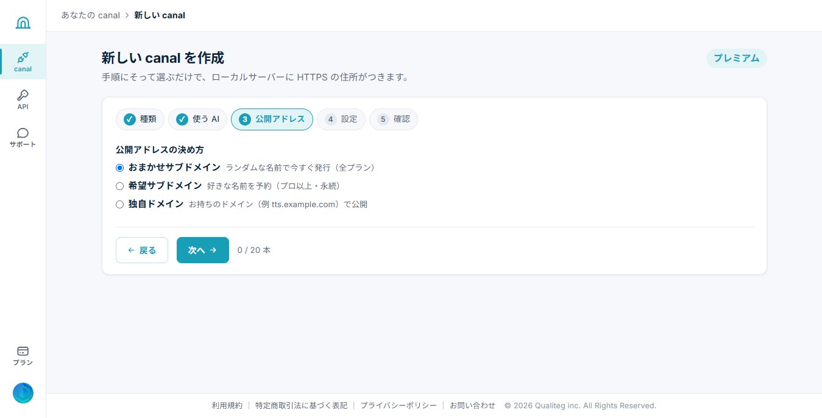The image size is (822, 418).
Task: Open the お問い合わせ footer link
Action: click(x=473, y=405)
